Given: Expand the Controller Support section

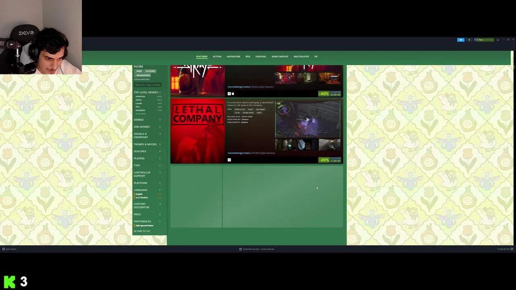Looking at the screenshot, I should click(x=147, y=174).
